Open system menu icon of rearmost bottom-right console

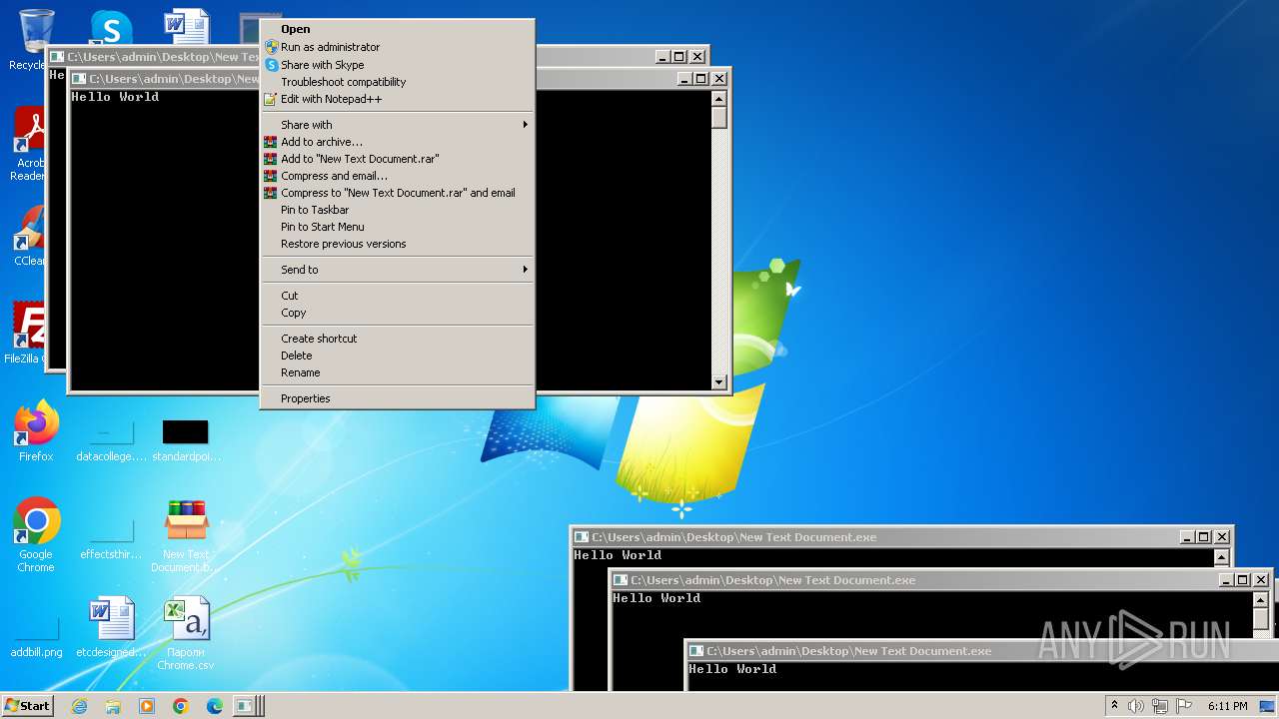pyautogui.click(x=581, y=537)
